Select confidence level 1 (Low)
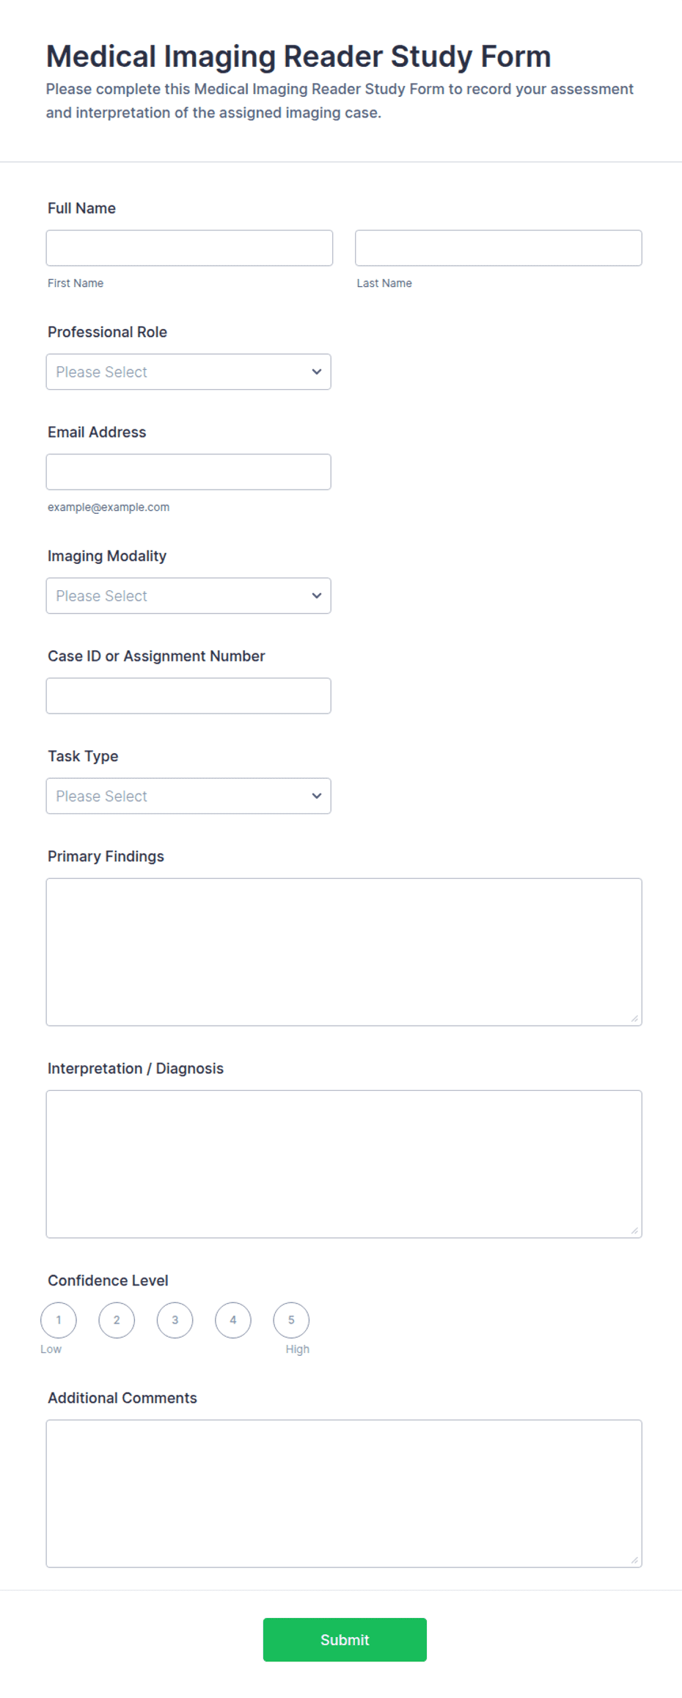 tap(59, 1321)
